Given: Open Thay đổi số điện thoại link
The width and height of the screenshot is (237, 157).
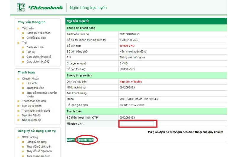Looking at the screenshot, I should pyautogui.click(x=39, y=151).
